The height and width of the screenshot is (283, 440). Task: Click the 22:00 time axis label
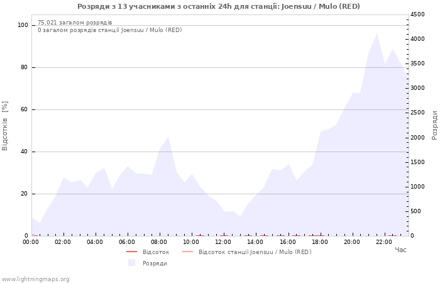[x=384, y=242]
